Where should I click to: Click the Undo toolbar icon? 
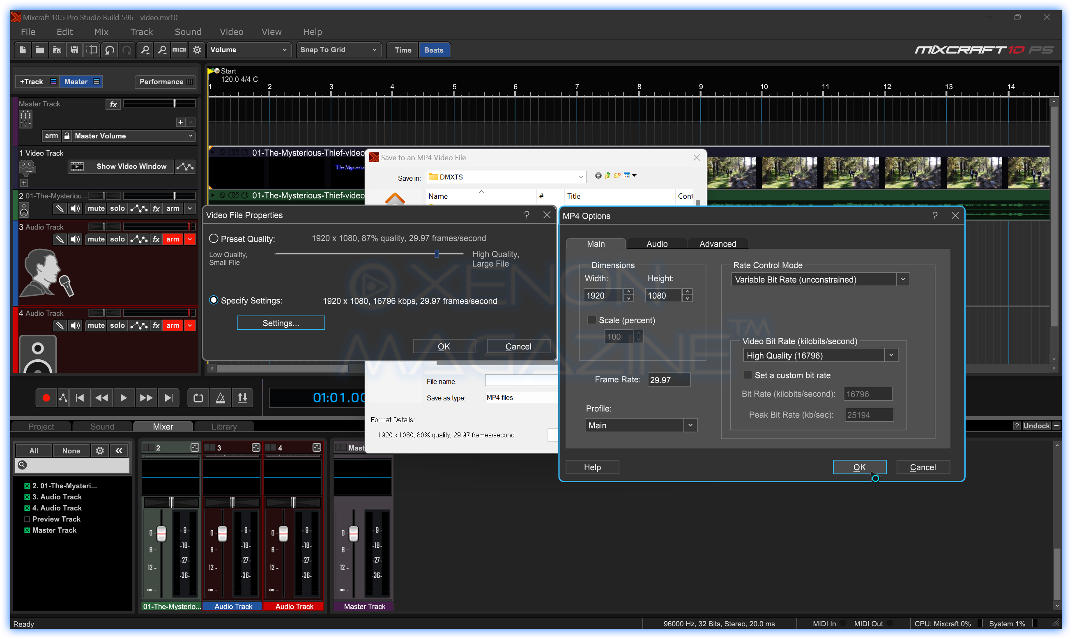pos(109,50)
